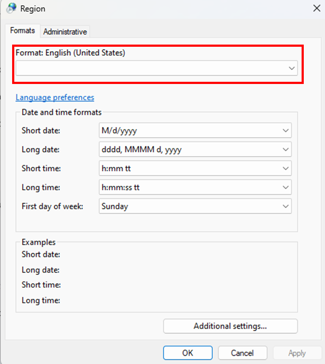This screenshot has width=325, height=364.
Task: Click the 'First day of week:' label text
Action: pyautogui.click(x=52, y=206)
